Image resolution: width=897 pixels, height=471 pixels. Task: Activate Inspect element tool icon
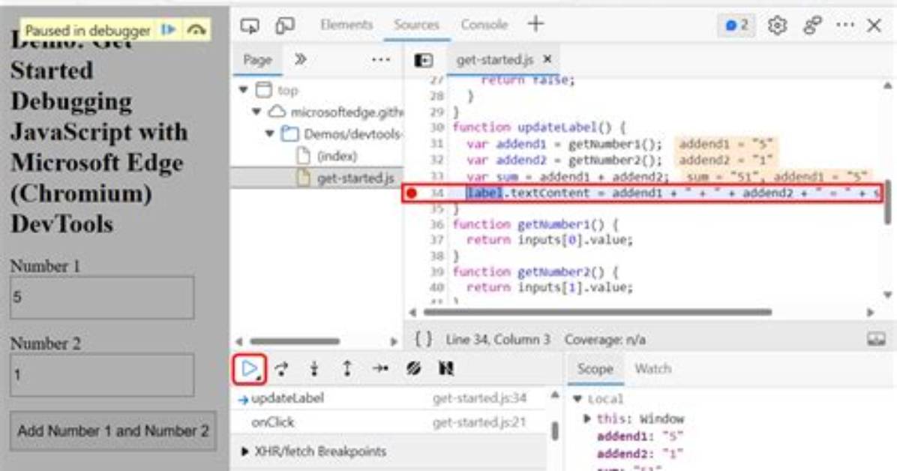click(250, 25)
